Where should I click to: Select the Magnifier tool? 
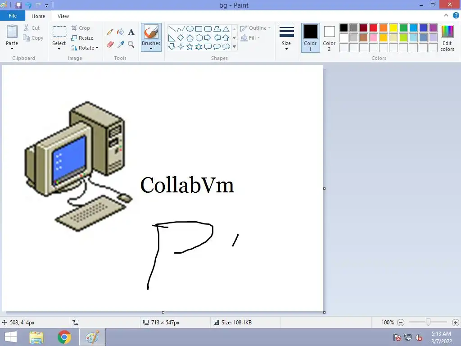131,45
